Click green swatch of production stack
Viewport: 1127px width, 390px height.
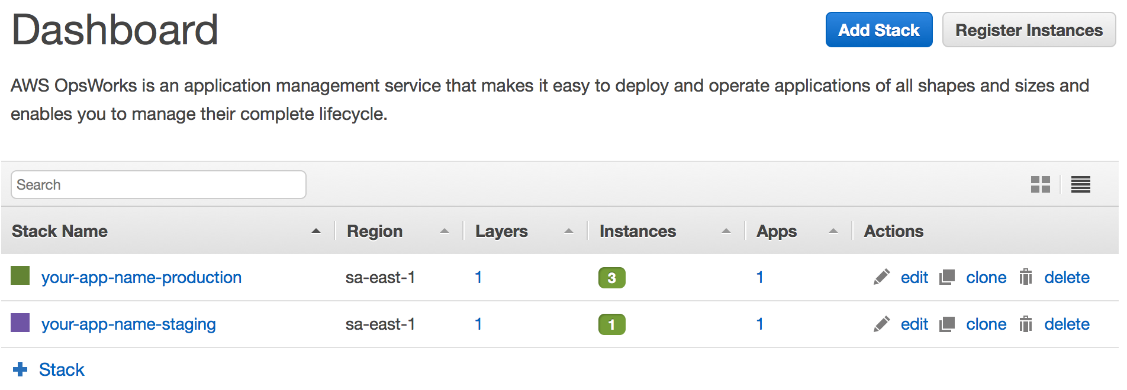click(20, 275)
